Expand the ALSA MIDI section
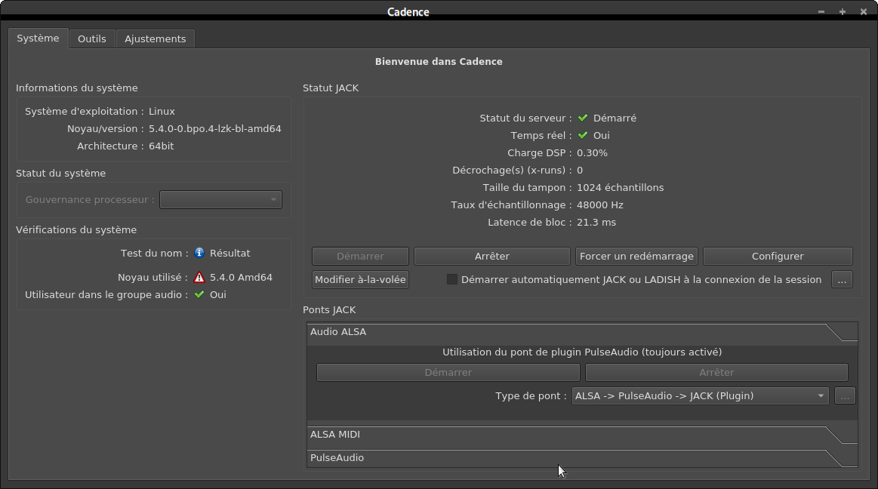 click(x=566, y=435)
